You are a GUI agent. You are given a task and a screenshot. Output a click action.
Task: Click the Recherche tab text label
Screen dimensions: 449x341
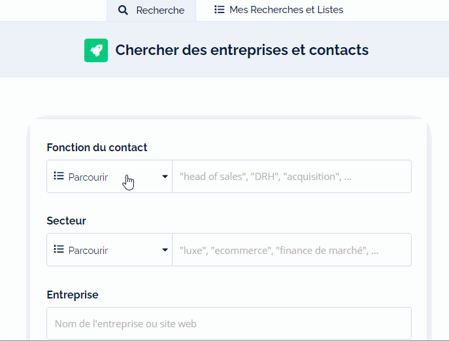click(x=160, y=10)
